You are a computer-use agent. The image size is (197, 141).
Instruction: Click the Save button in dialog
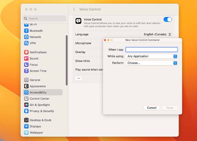point(170,108)
